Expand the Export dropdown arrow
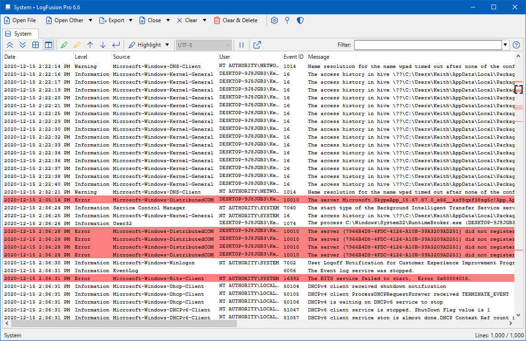 click(131, 20)
